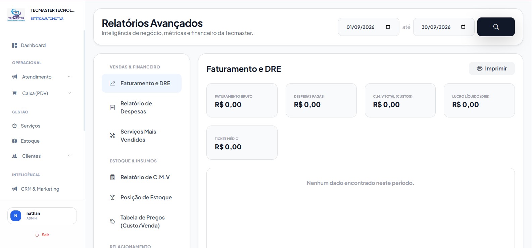532x248 pixels.
Task: Open calendar picker for start date 01/09/2026
Action: (388, 27)
